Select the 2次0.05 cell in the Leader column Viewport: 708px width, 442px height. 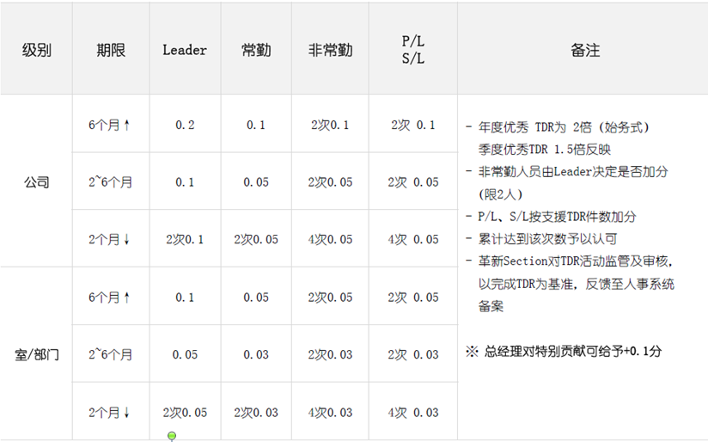[185, 413]
